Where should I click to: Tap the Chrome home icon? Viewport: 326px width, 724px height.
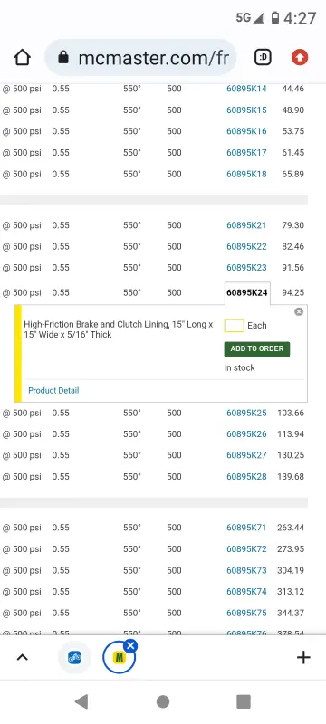coord(22,58)
